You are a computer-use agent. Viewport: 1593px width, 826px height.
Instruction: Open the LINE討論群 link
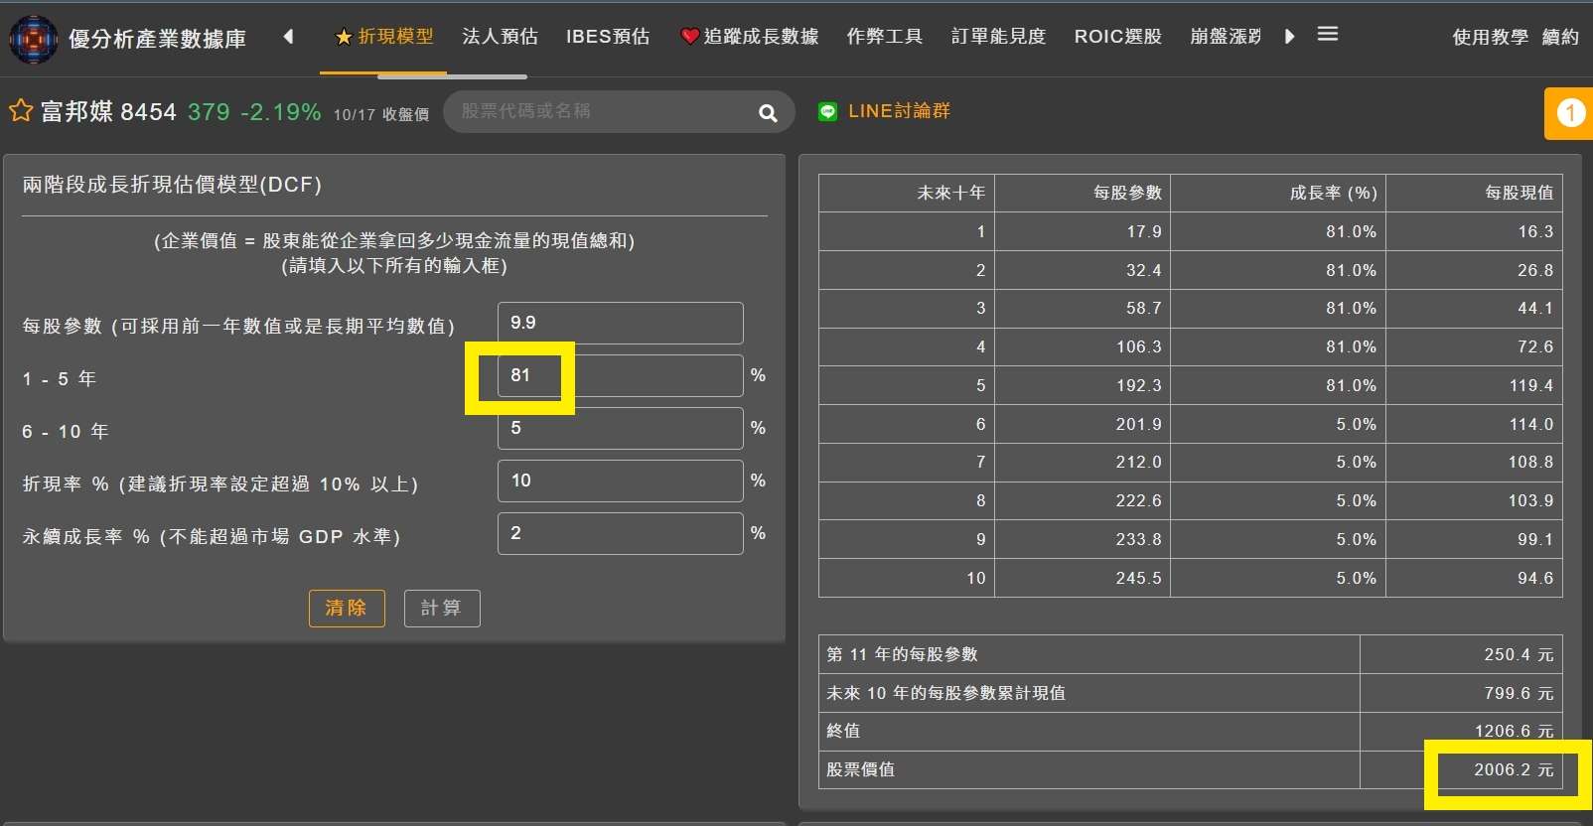pos(899,111)
